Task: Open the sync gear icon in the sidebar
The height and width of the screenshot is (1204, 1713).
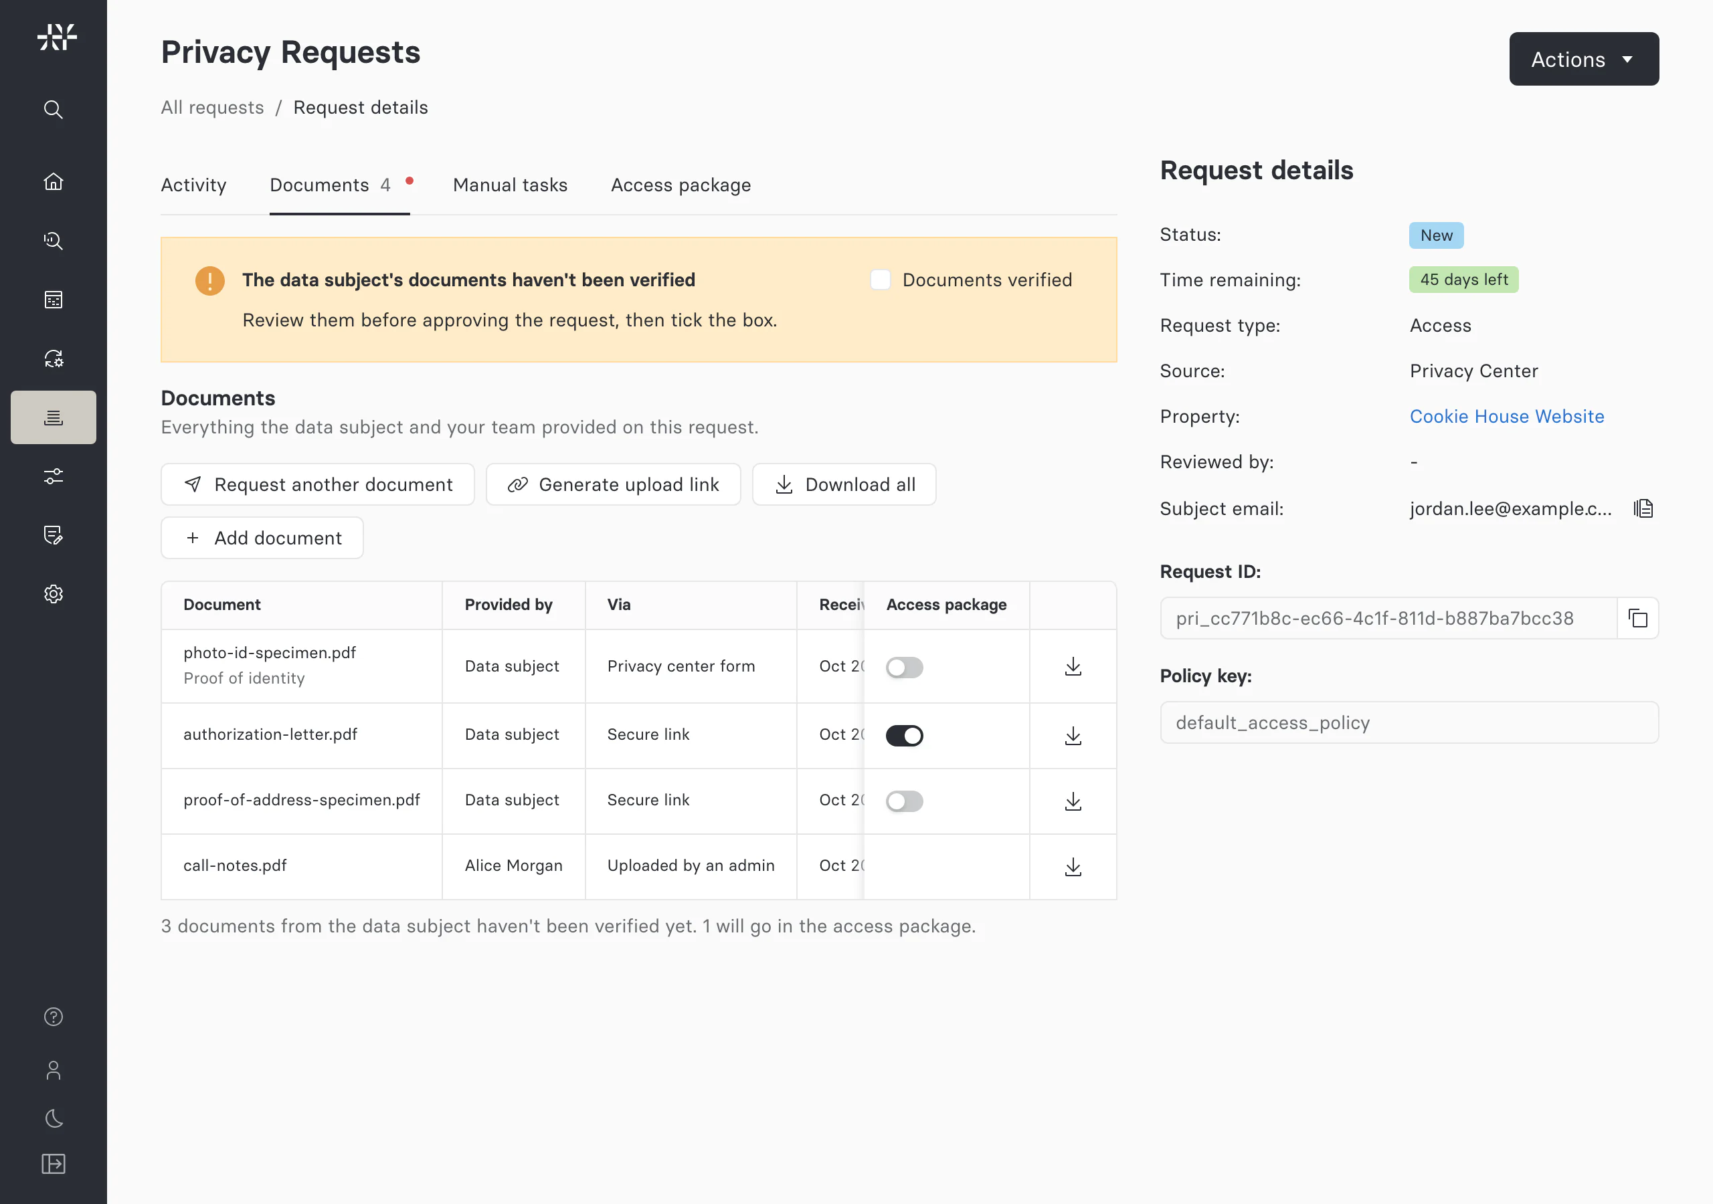Action: pos(53,358)
